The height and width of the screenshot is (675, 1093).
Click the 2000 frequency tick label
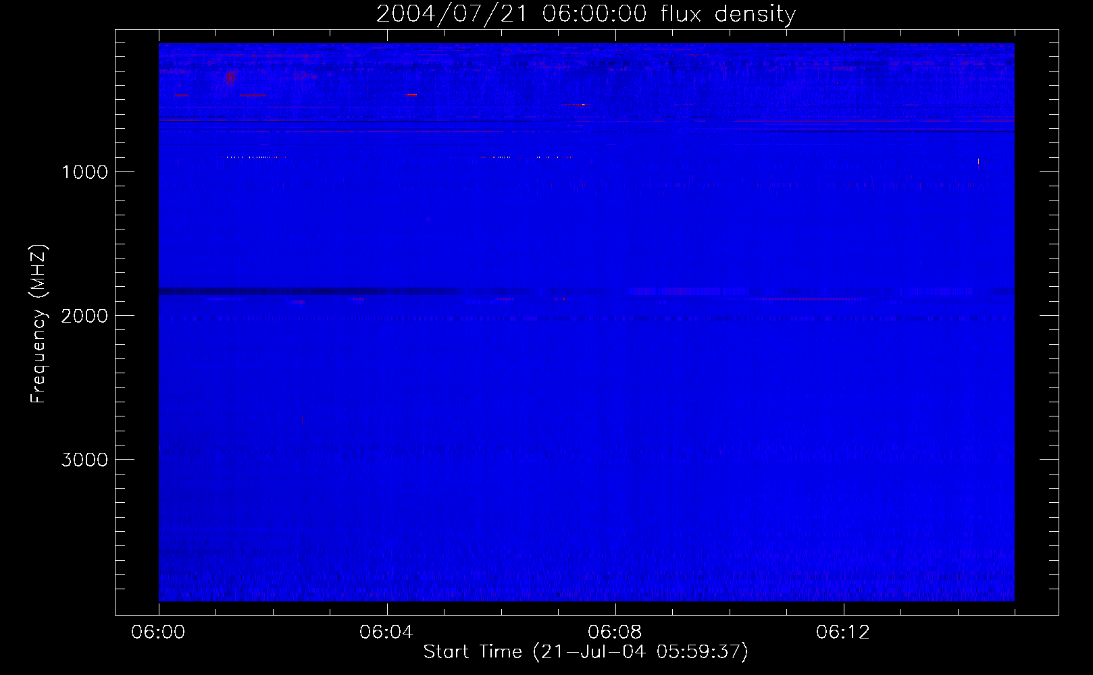click(84, 316)
